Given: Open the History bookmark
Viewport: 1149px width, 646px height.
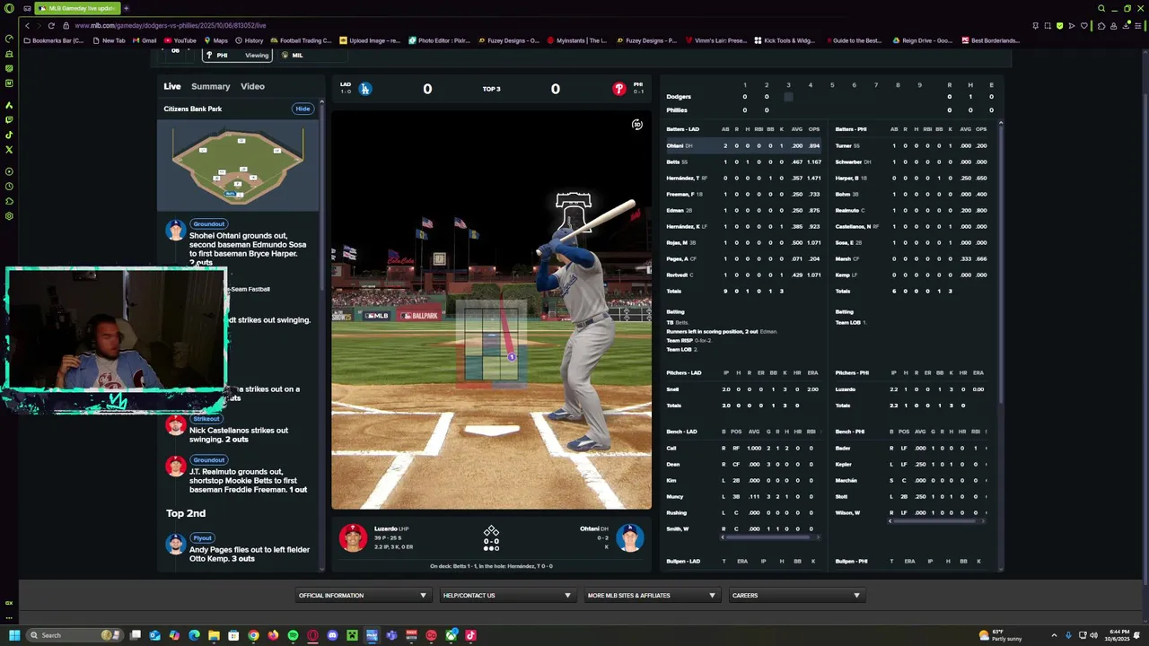Looking at the screenshot, I should 250,40.
